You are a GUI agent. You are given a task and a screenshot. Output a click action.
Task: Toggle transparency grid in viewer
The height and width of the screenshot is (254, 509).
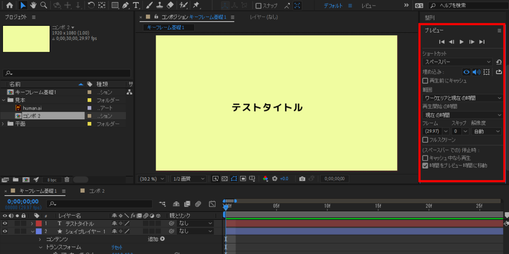tap(225, 179)
